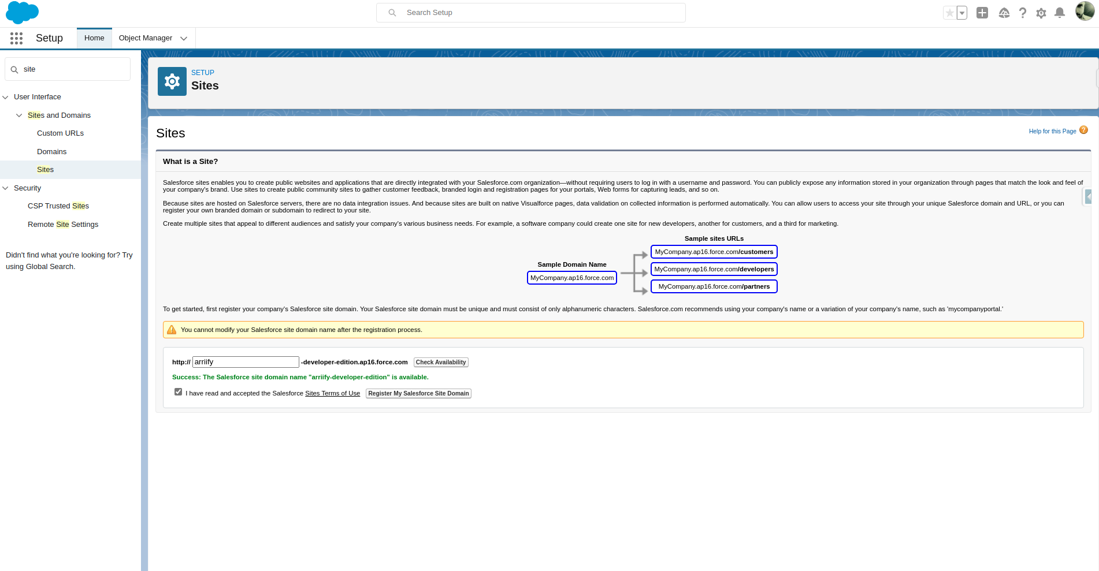1099x571 pixels.
Task: Click the 'What is a Site?' heading
Action: [x=190, y=162]
